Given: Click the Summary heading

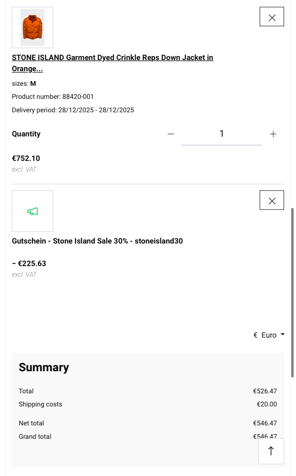Looking at the screenshot, I should pyautogui.click(x=44, y=367).
